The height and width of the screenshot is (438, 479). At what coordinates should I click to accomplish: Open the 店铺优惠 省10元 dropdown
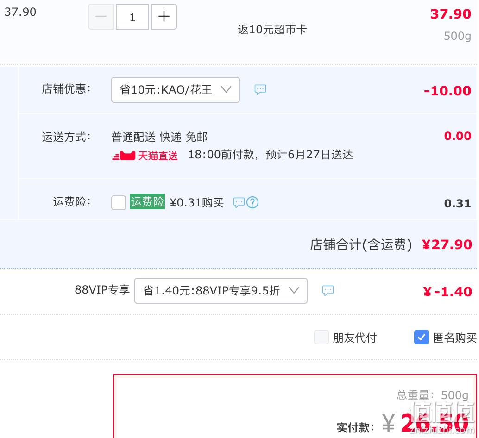click(176, 90)
